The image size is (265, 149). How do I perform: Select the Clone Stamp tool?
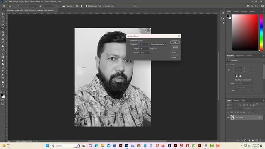coord(3,46)
